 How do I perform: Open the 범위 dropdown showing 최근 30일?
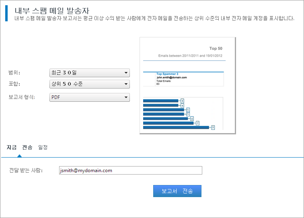coord(89,73)
